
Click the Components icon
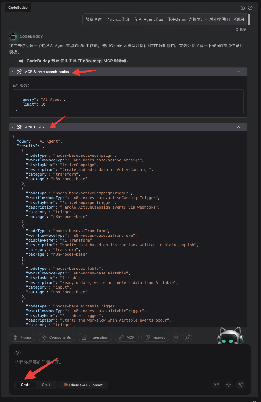44,337
